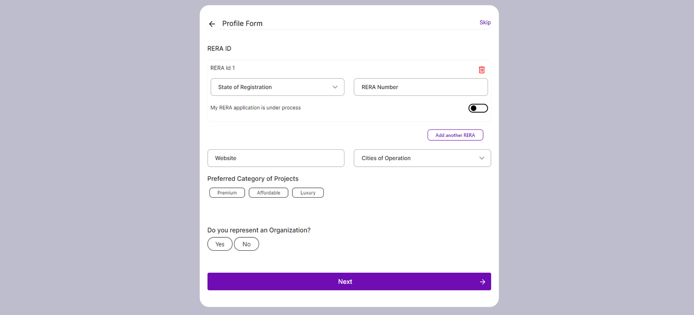Screen dimensions: 694x315
Task: Choose the Premium project category
Action: [x=227, y=193]
